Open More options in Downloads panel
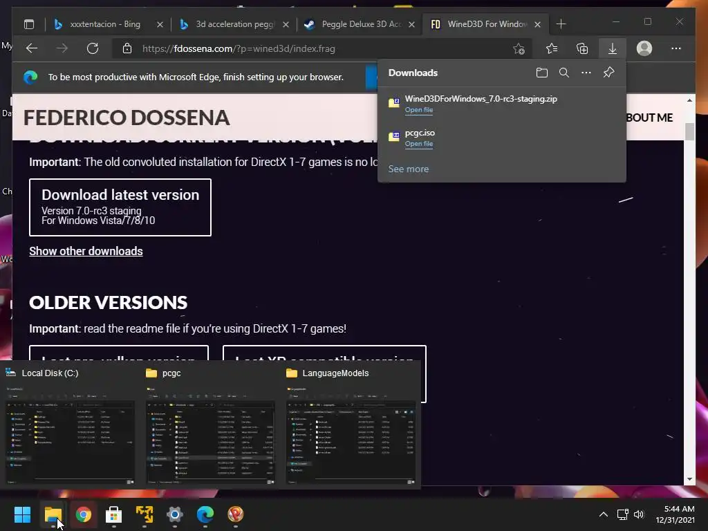The image size is (708, 531). click(586, 73)
